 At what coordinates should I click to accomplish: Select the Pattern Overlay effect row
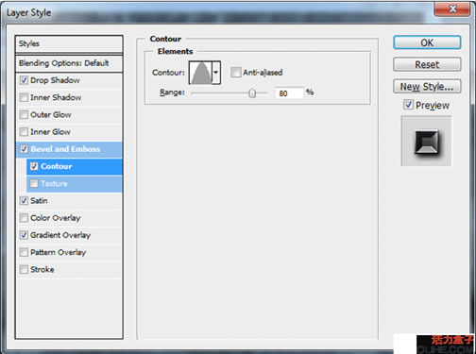point(69,252)
